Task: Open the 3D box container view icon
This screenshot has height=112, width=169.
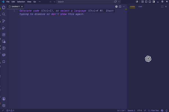Action: (4, 55)
